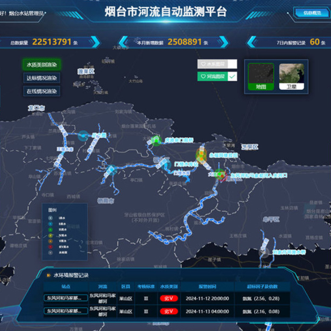Click the 报警时间 column header
Screen dimensions: 331x331
[x=207, y=287]
